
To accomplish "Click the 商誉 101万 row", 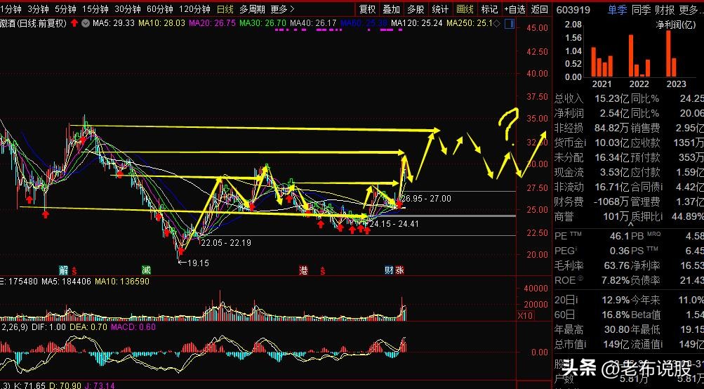I will [x=592, y=216].
